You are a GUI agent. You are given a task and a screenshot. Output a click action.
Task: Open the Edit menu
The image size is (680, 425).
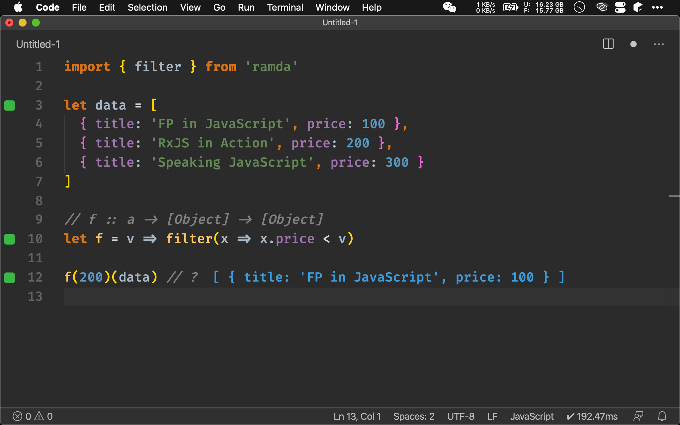coord(107,7)
